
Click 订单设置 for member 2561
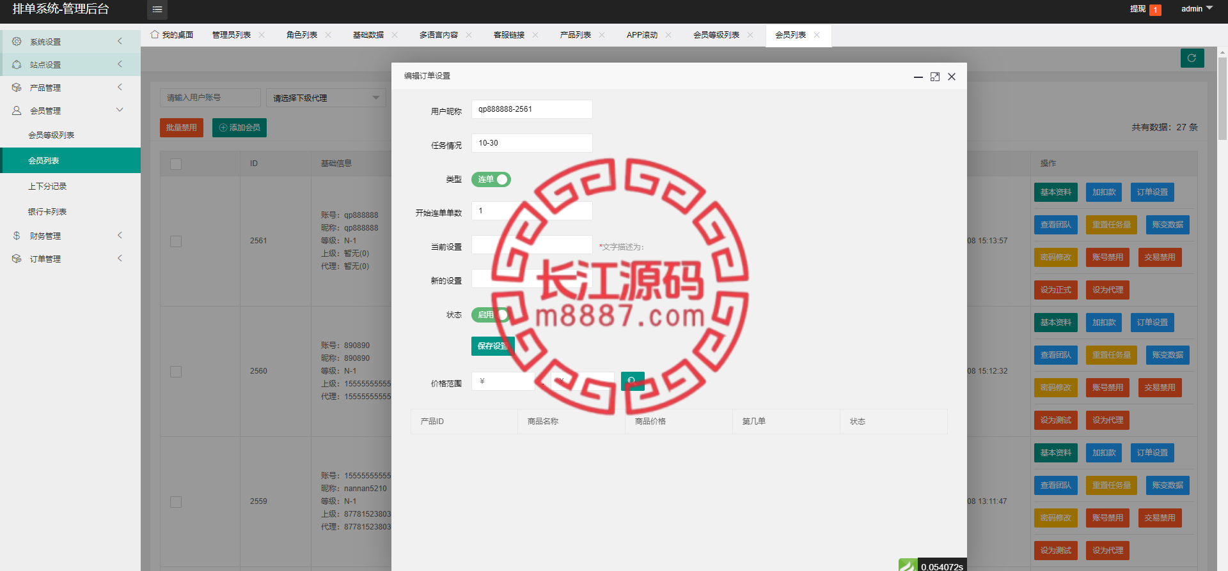1153,192
